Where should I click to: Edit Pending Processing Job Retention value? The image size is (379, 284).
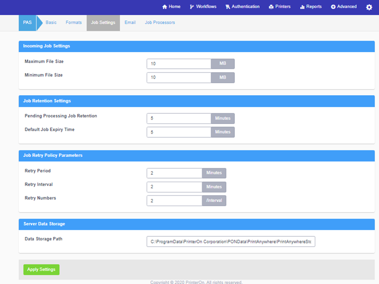tap(179, 118)
